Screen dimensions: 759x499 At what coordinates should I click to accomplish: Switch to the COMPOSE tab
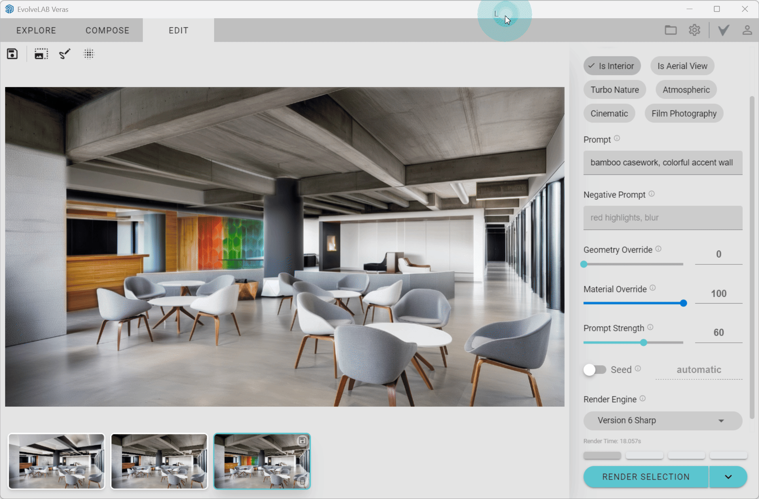click(107, 30)
